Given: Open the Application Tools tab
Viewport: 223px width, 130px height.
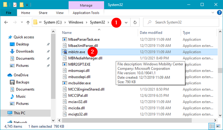Looking at the screenshot, I should click(86, 13).
